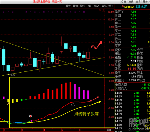Image resolution: width=150 pixels, height=132 pixels.
Task: Click the magenta triangle marker on the MACD line
Action: [x=31, y=121]
